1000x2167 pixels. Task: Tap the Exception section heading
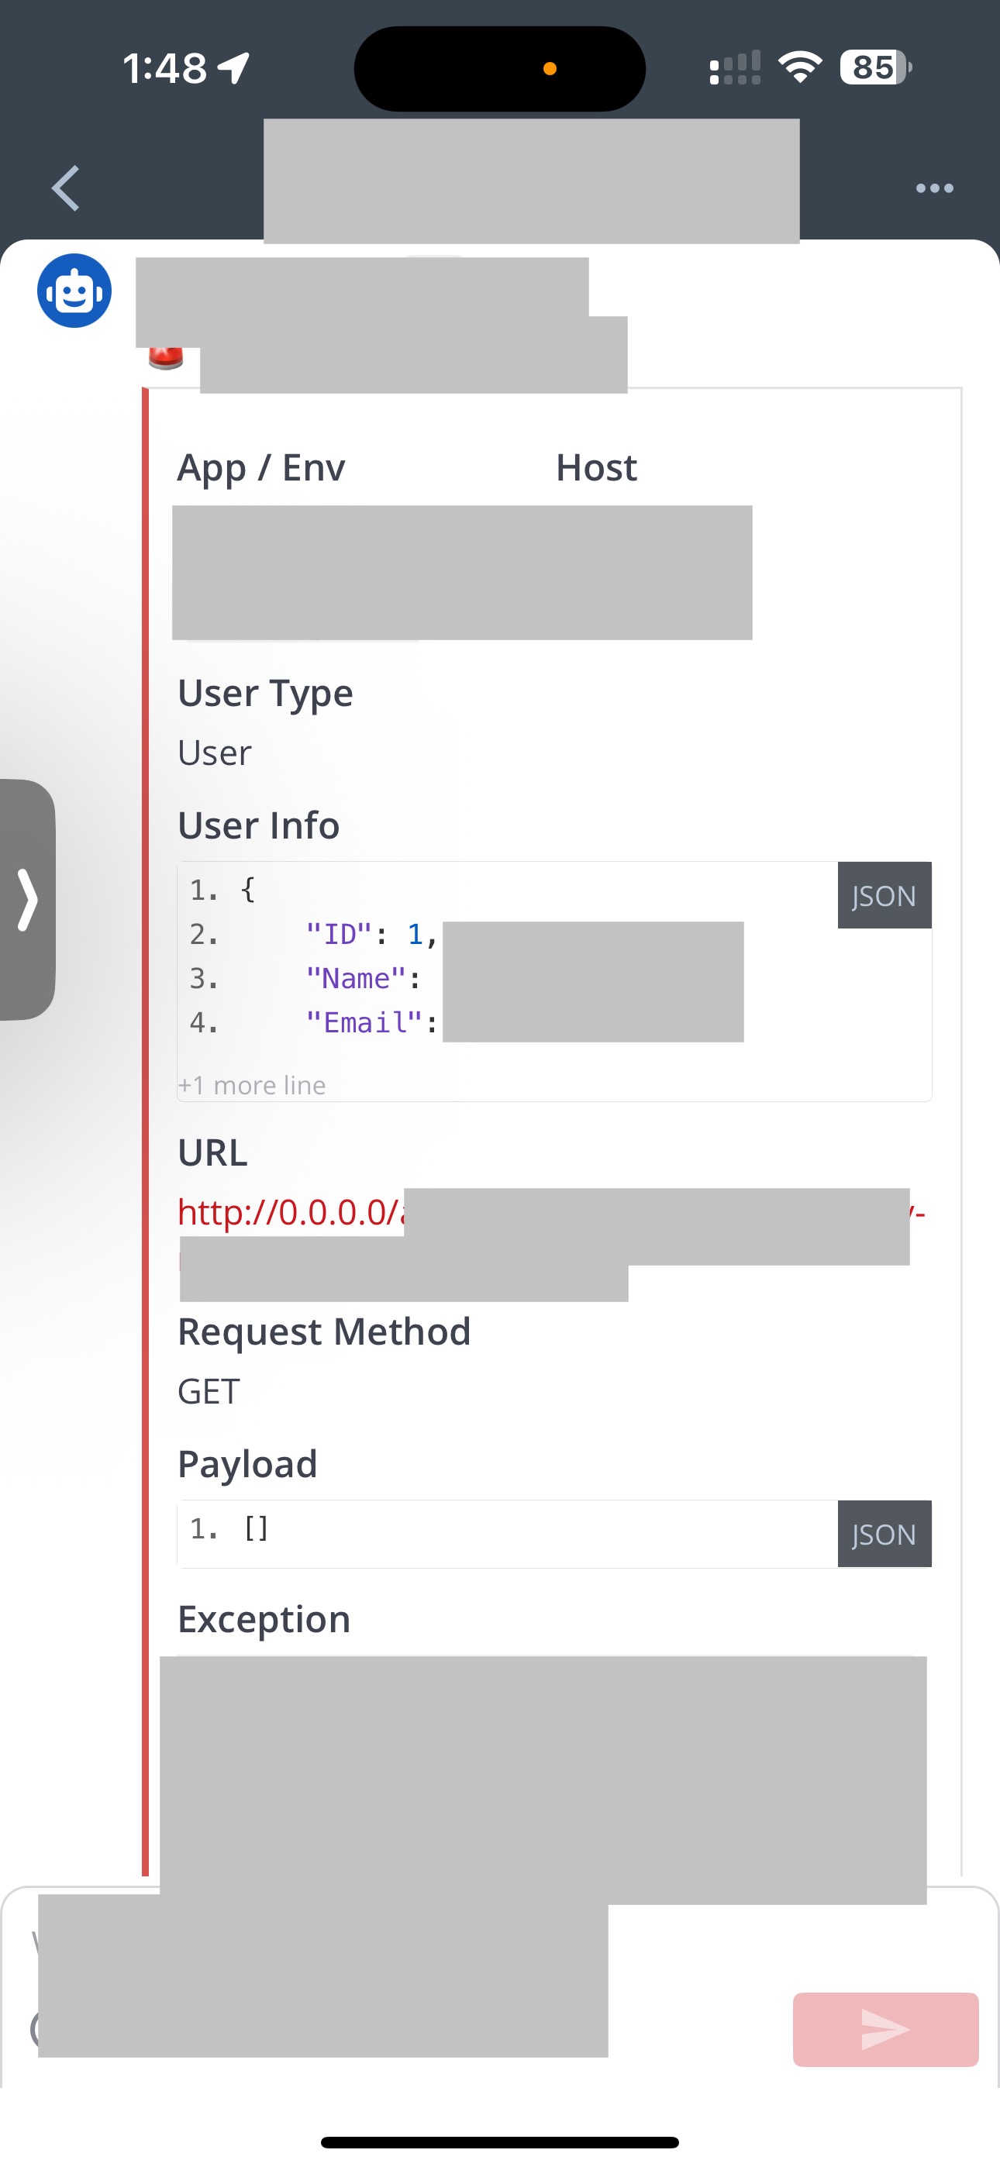click(264, 1619)
